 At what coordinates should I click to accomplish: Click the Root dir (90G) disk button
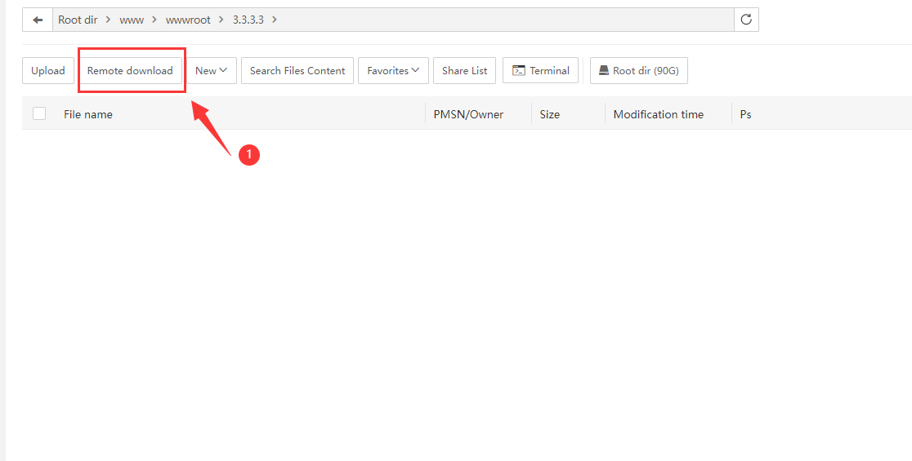point(638,71)
